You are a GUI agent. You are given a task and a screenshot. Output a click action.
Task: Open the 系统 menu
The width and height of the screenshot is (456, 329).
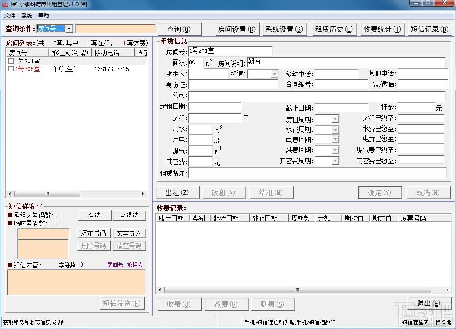coord(27,16)
